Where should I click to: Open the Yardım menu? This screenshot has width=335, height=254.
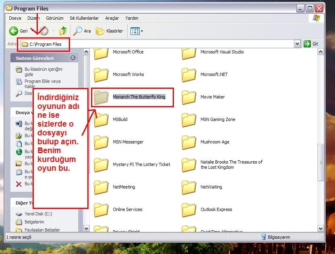[132, 18]
